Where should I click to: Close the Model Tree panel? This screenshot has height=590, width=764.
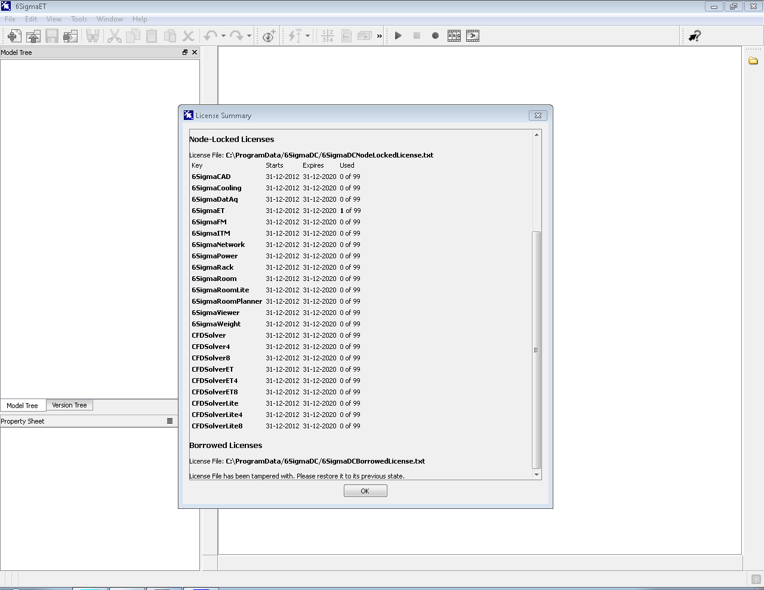(x=195, y=52)
